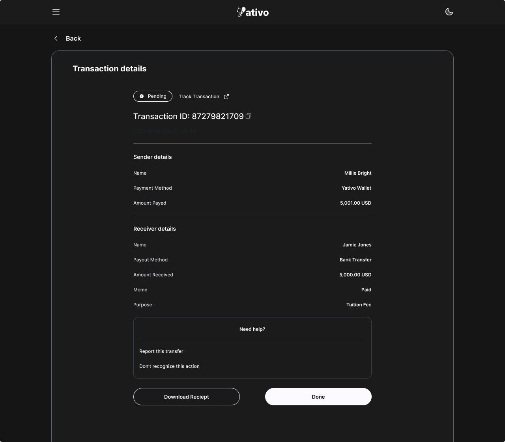Click sender name Millie Bright
This screenshot has width=505, height=442.
pyautogui.click(x=358, y=173)
